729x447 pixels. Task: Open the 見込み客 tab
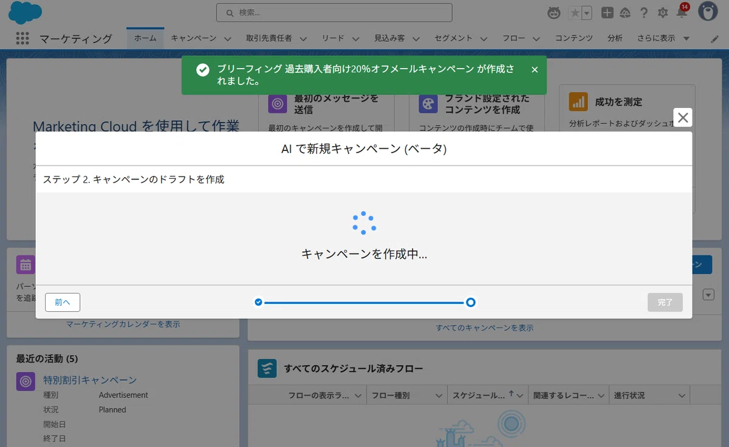click(x=389, y=38)
